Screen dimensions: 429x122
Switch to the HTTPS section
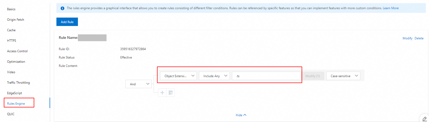point(12,41)
